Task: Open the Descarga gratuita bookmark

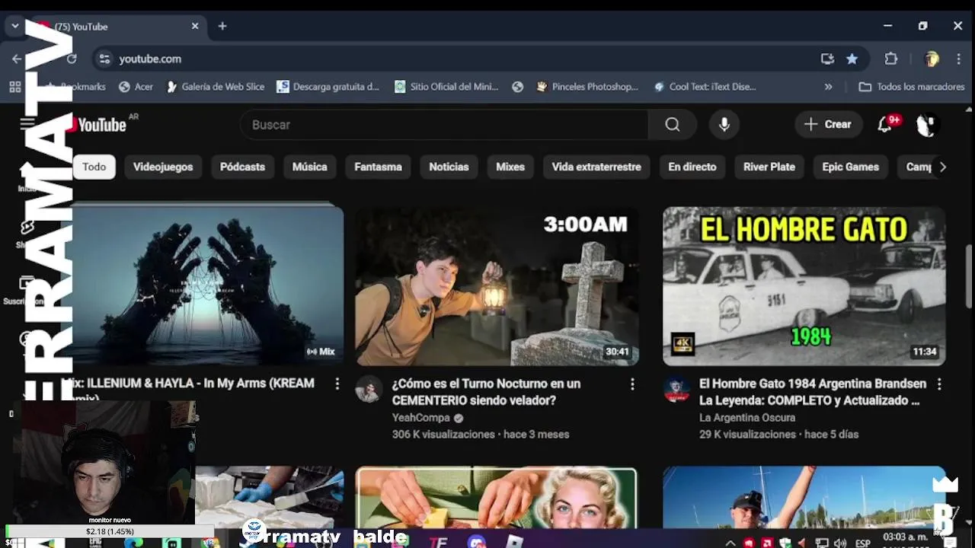Action: point(328,87)
